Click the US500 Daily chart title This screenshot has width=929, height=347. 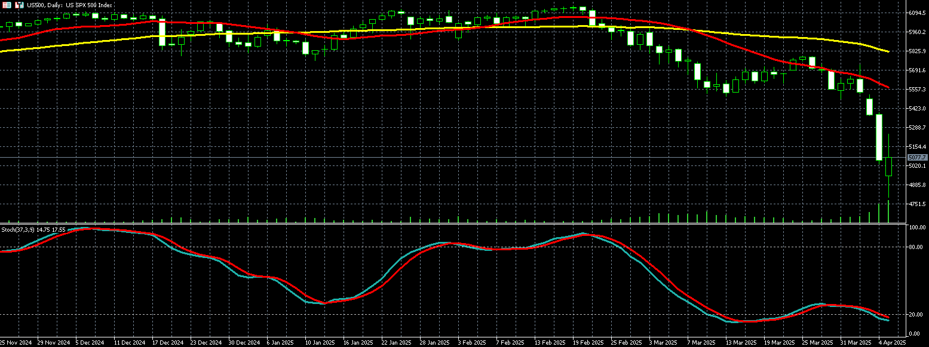coord(69,5)
